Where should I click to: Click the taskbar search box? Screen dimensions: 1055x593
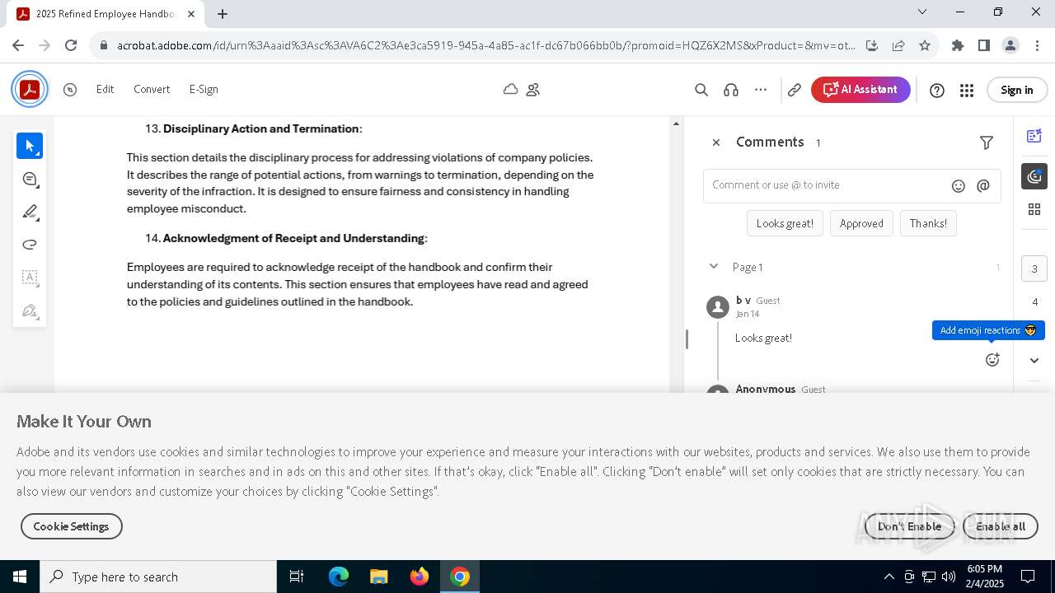tap(158, 577)
